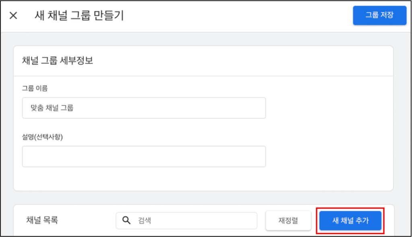Add a channel via 새 채널 추가
Image resolution: width=412 pixels, height=237 pixels.
pyautogui.click(x=350, y=221)
